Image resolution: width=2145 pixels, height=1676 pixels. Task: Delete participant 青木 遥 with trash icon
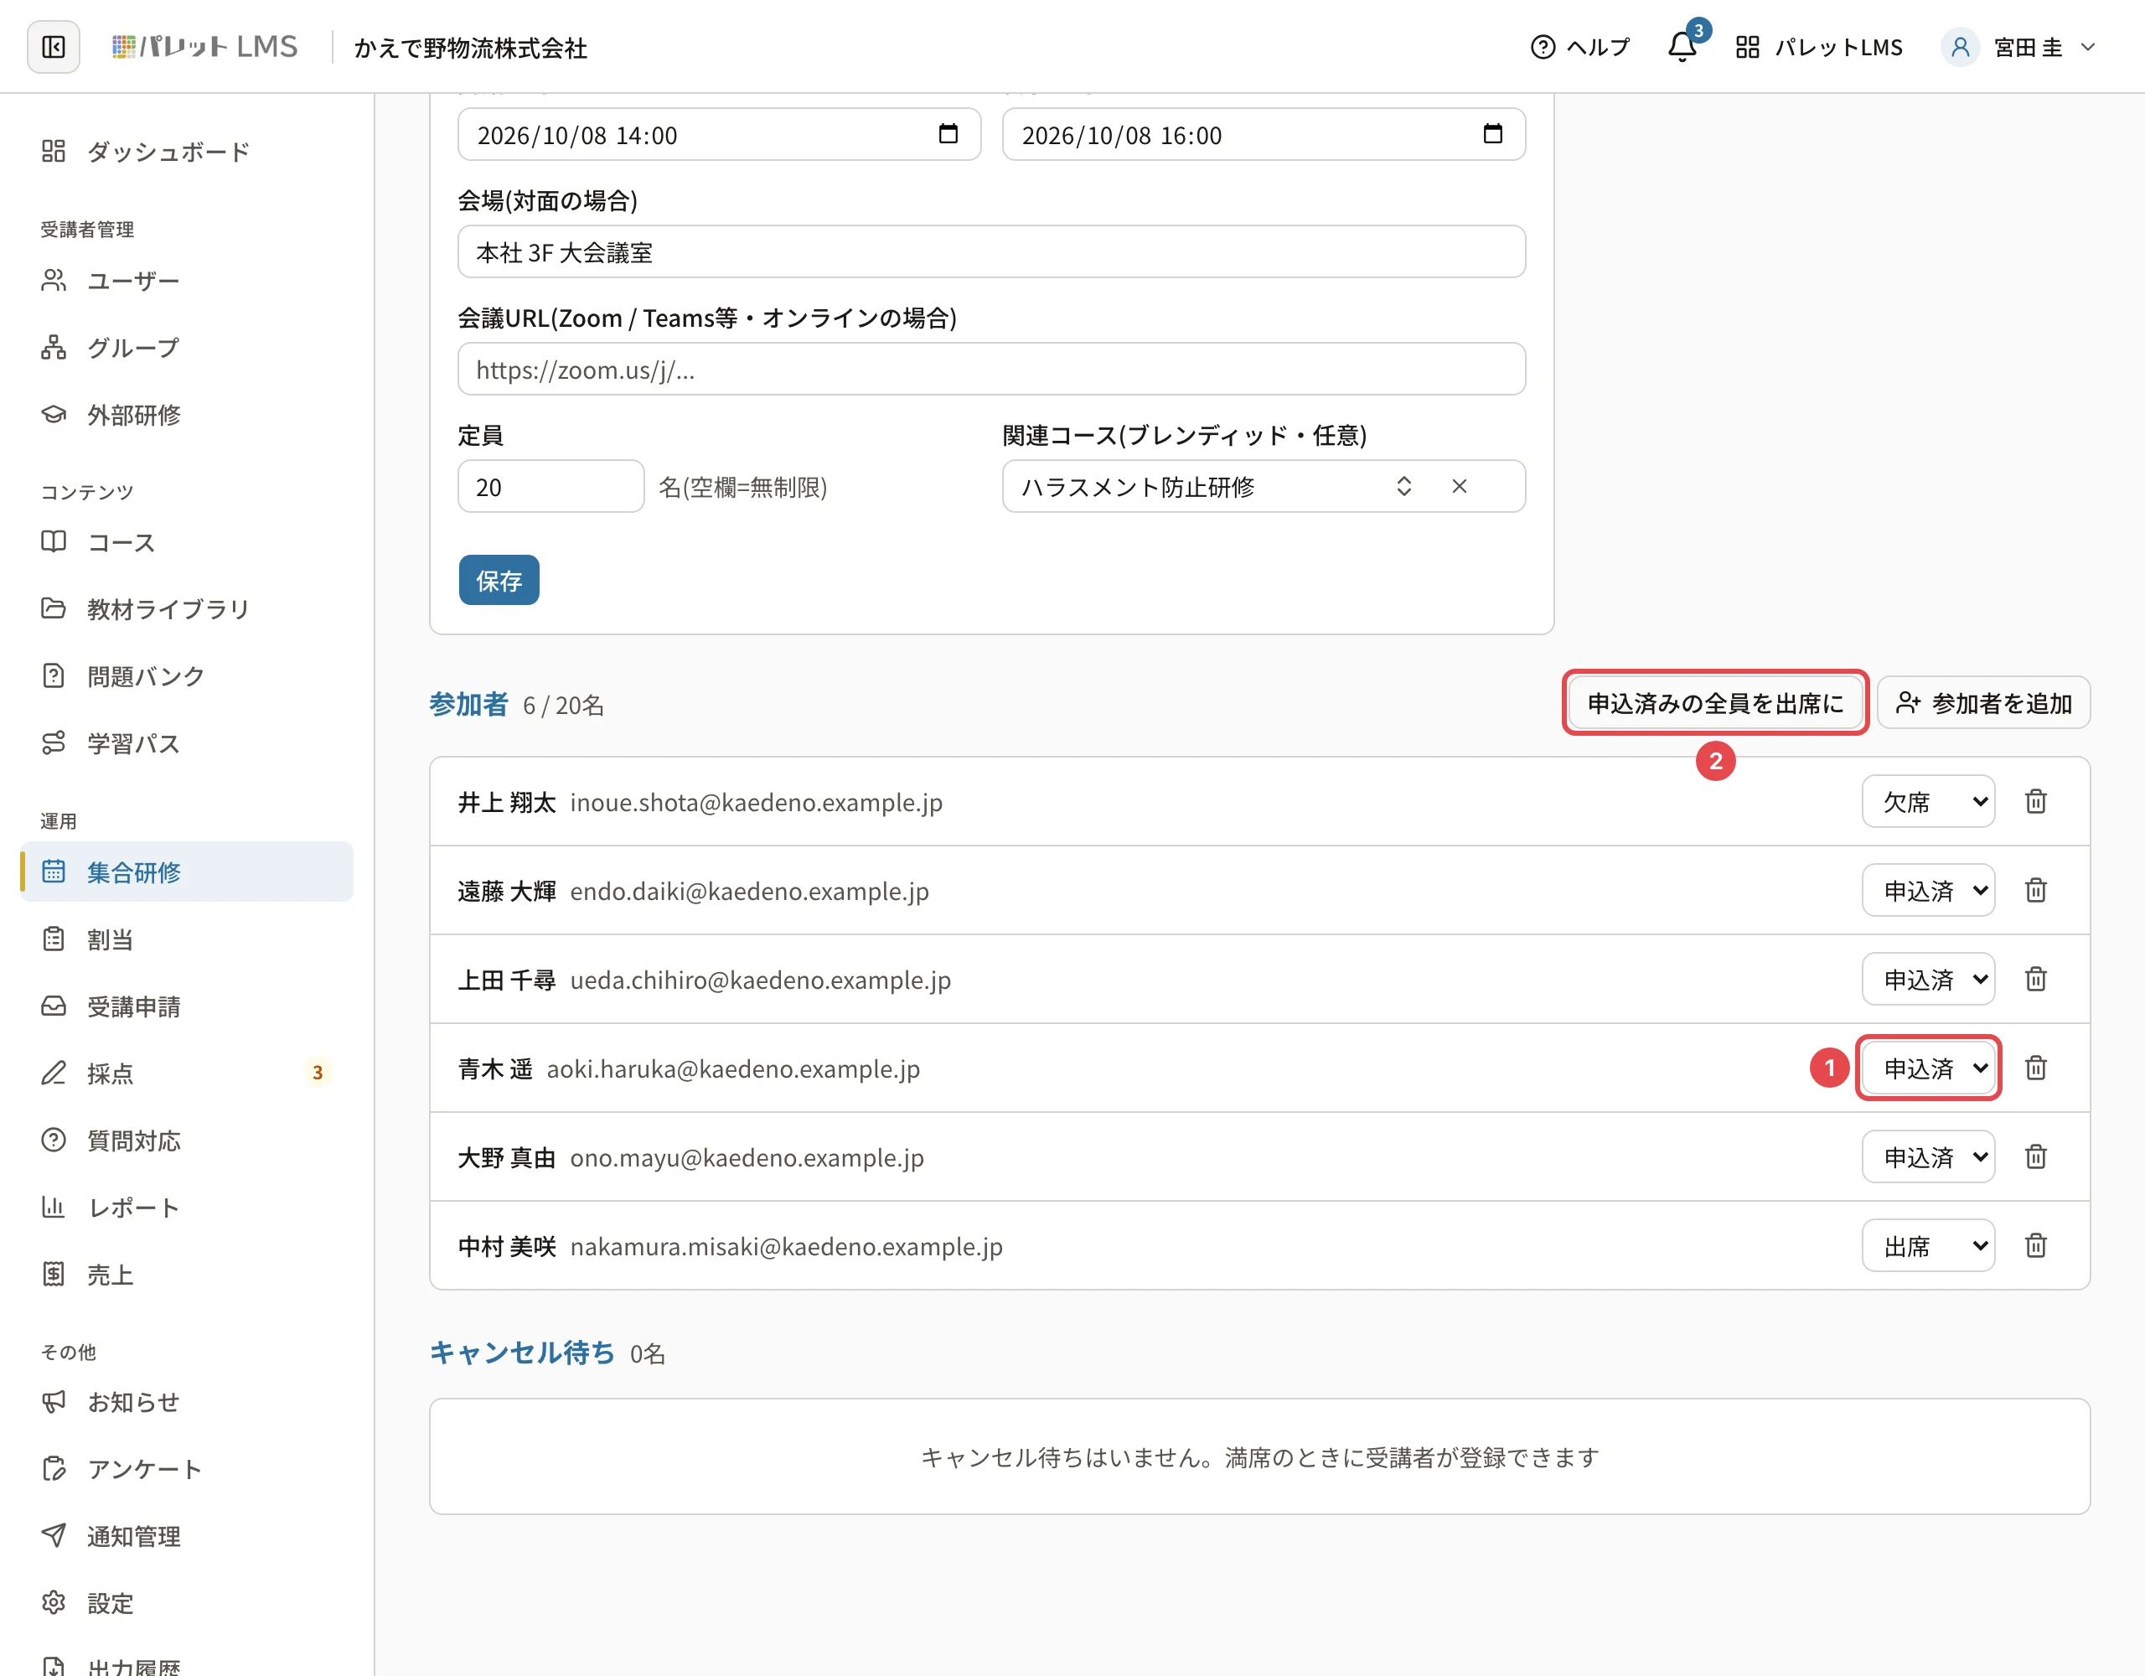2036,1068
